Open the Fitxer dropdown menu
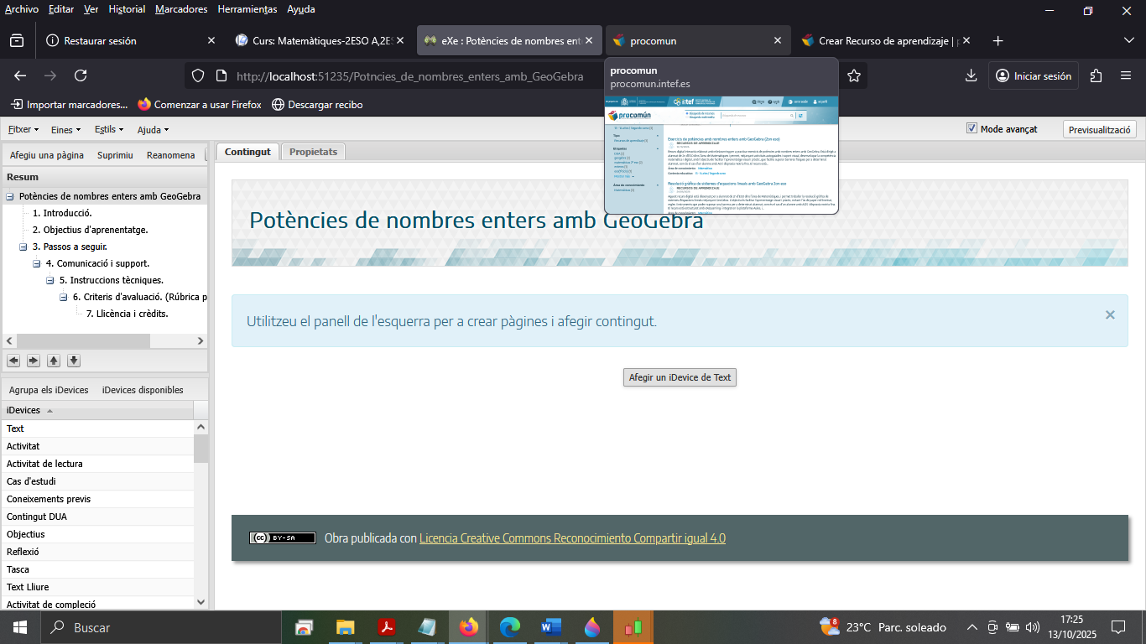Image resolution: width=1146 pixels, height=644 pixels. 23,130
